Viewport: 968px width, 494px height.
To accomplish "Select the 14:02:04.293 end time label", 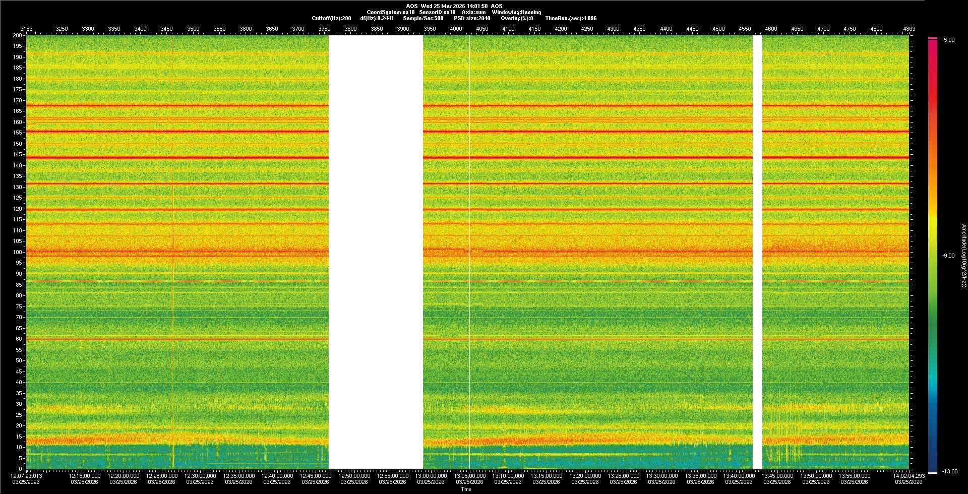I will [x=909, y=475].
